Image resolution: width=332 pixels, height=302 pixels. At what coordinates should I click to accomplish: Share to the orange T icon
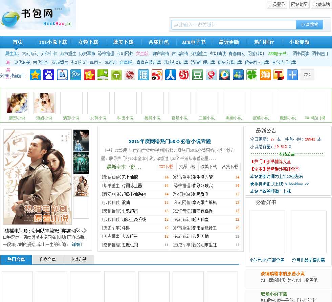coord(279,75)
